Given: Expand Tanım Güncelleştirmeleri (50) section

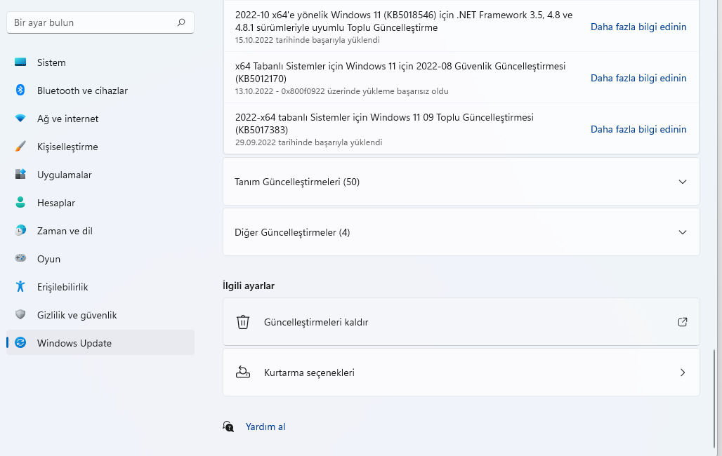Looking at the screenshot, I should click(682, 181).
